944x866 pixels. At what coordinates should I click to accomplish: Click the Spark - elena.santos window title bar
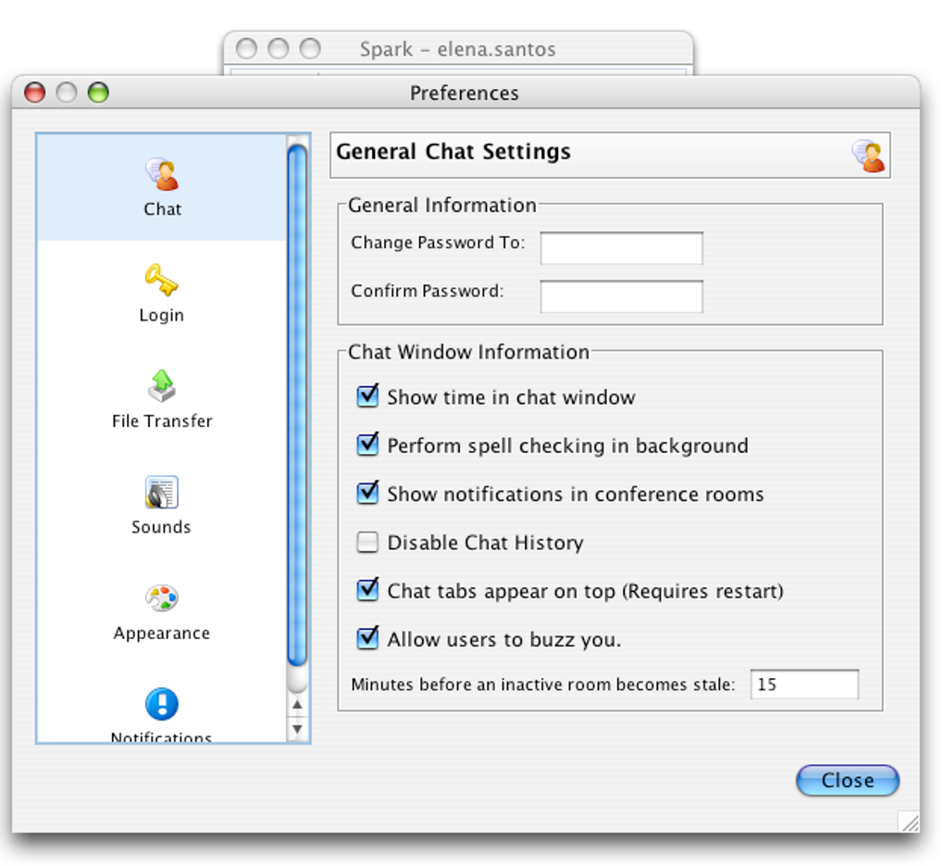[457, 49]
